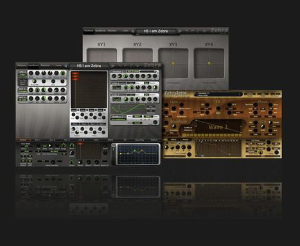The image size is (300, 246).
Task: Select the orange node on the EQ curve
Action: (142, 151)
